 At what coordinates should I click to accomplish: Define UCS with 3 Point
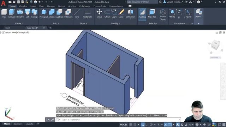point(188,13)
